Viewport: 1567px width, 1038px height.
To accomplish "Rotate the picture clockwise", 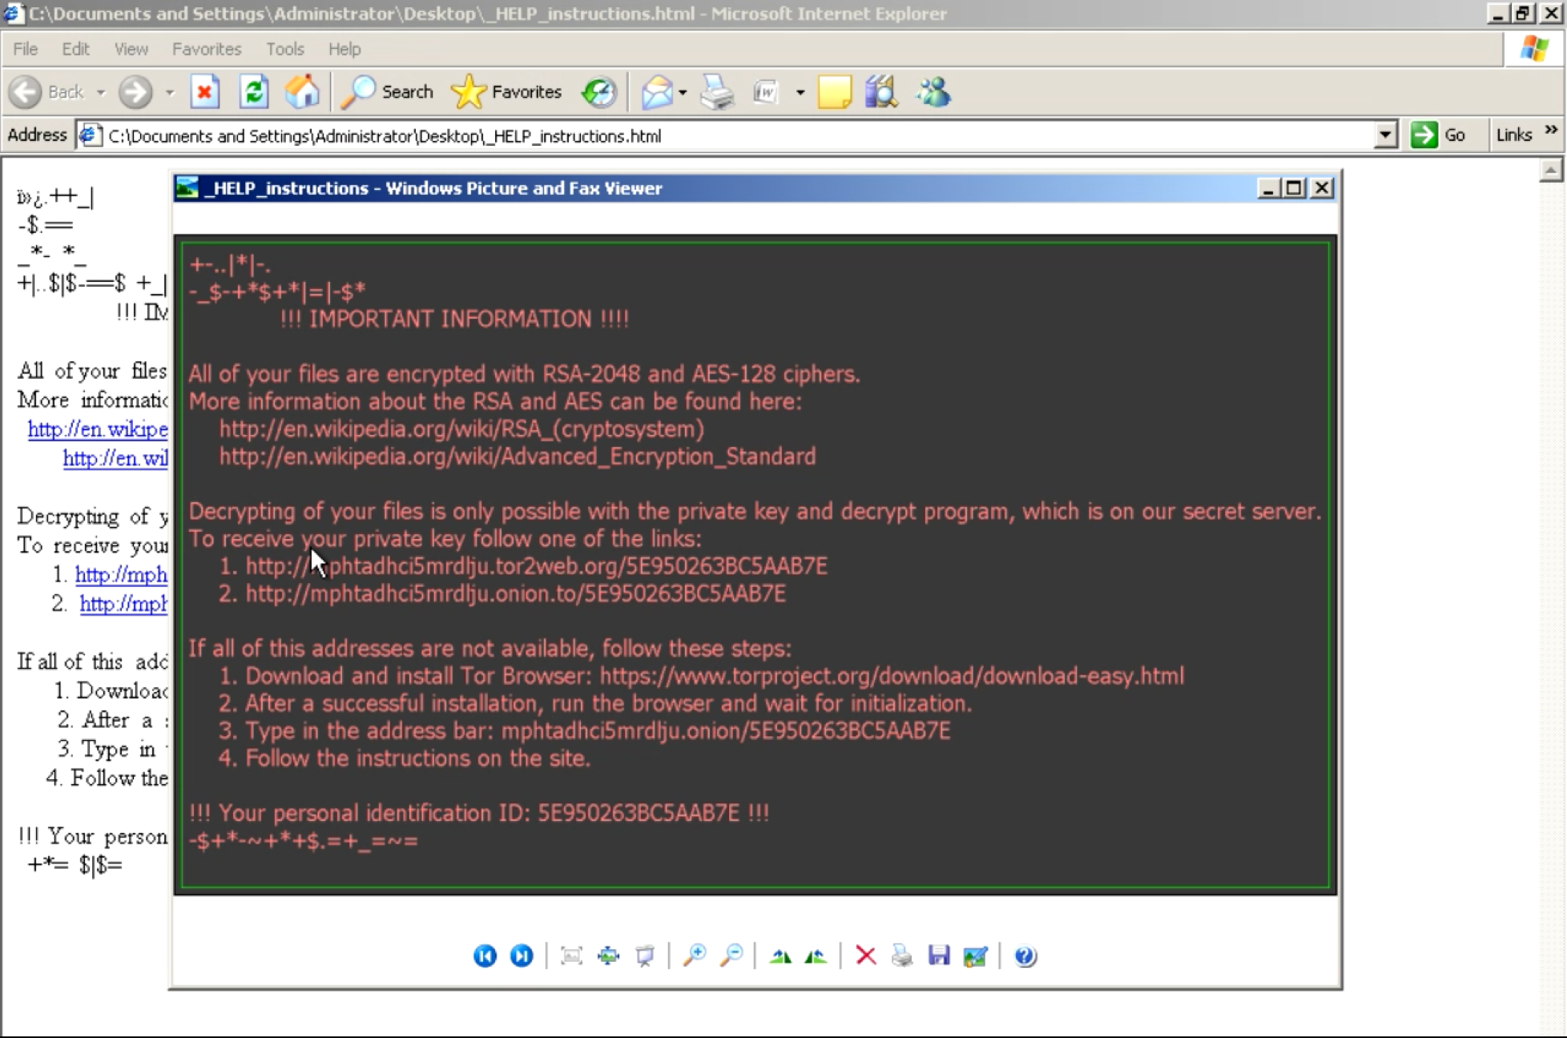I will [780, 956].
